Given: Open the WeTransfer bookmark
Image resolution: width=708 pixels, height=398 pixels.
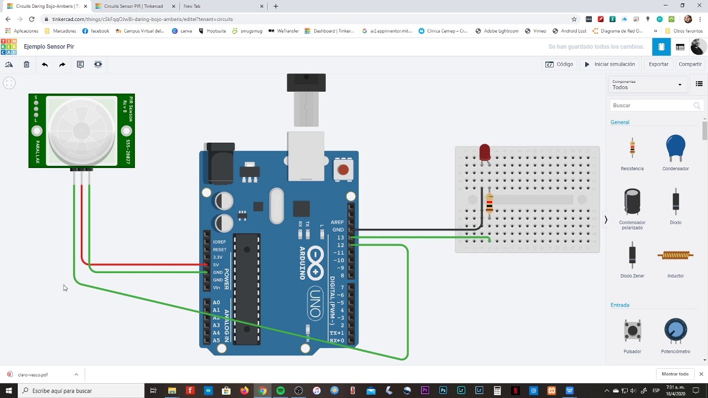Looking at the screenshot, I should click(284, 31).
